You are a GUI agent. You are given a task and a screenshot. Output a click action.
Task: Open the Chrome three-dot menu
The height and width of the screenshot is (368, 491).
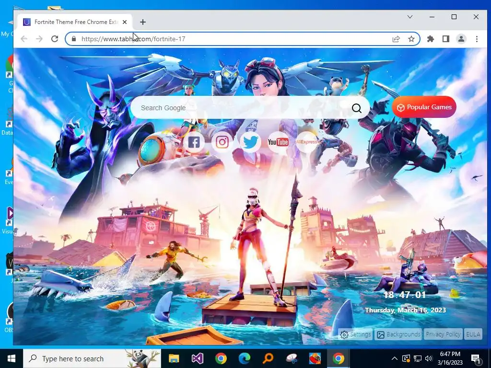(x=477, y=39)
